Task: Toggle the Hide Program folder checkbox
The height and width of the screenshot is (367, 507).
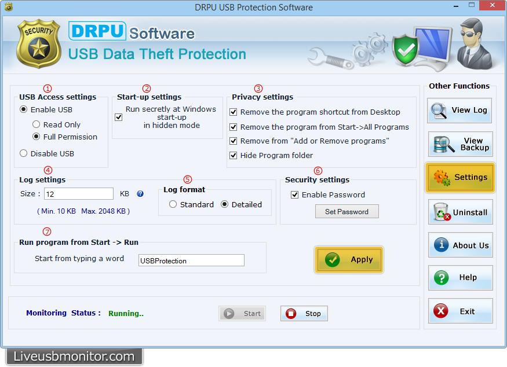Action: coord(233,155)
